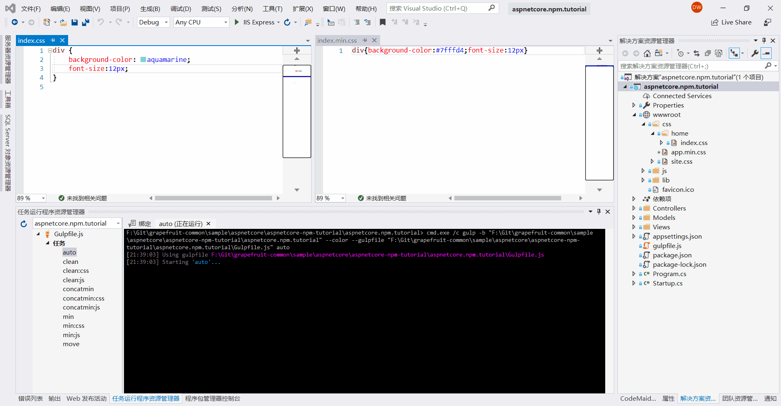Refresh the Task Runner Explorer
781x406 pixels.
[x=24, y=224]
